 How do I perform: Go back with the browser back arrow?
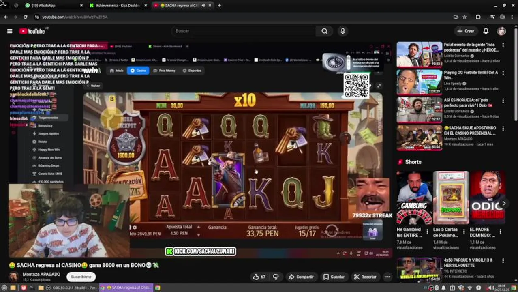(x=6, y=17)
